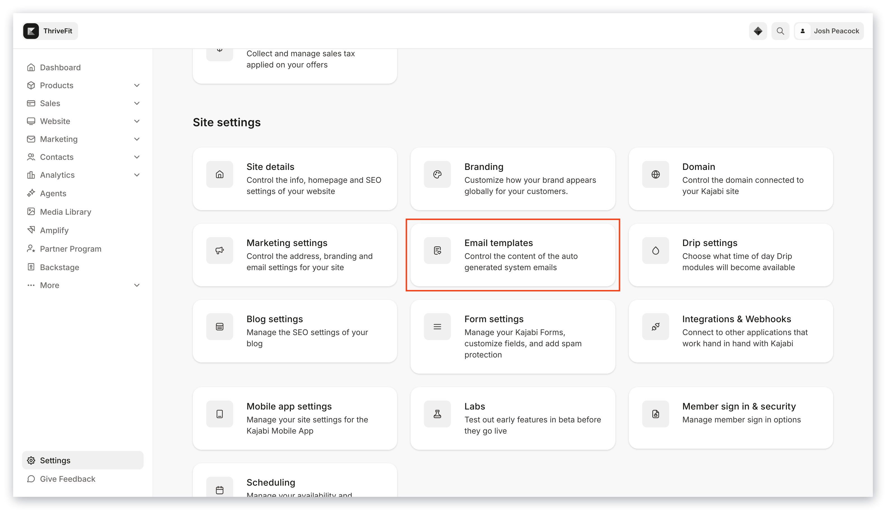Screen dimensions: 886x510
Task: Expand the Analytics menu chevron
Action: 137,174
